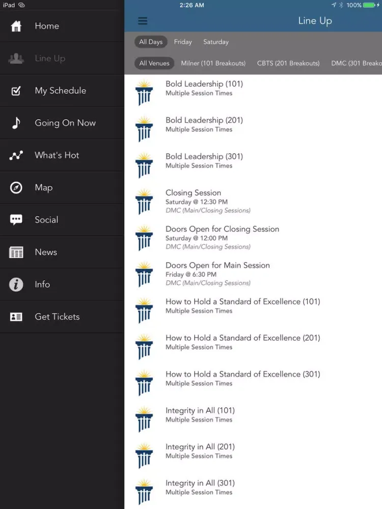Open the Integrity in All (101) session
Viewport: 382px width, 509px height.
(253, 420)
